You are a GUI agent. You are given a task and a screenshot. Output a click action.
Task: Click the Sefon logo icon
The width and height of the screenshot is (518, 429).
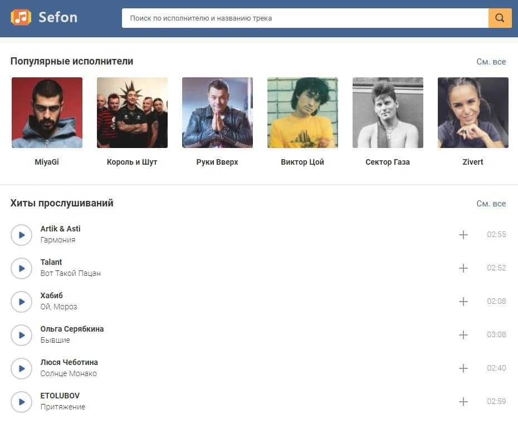[21, 17]
